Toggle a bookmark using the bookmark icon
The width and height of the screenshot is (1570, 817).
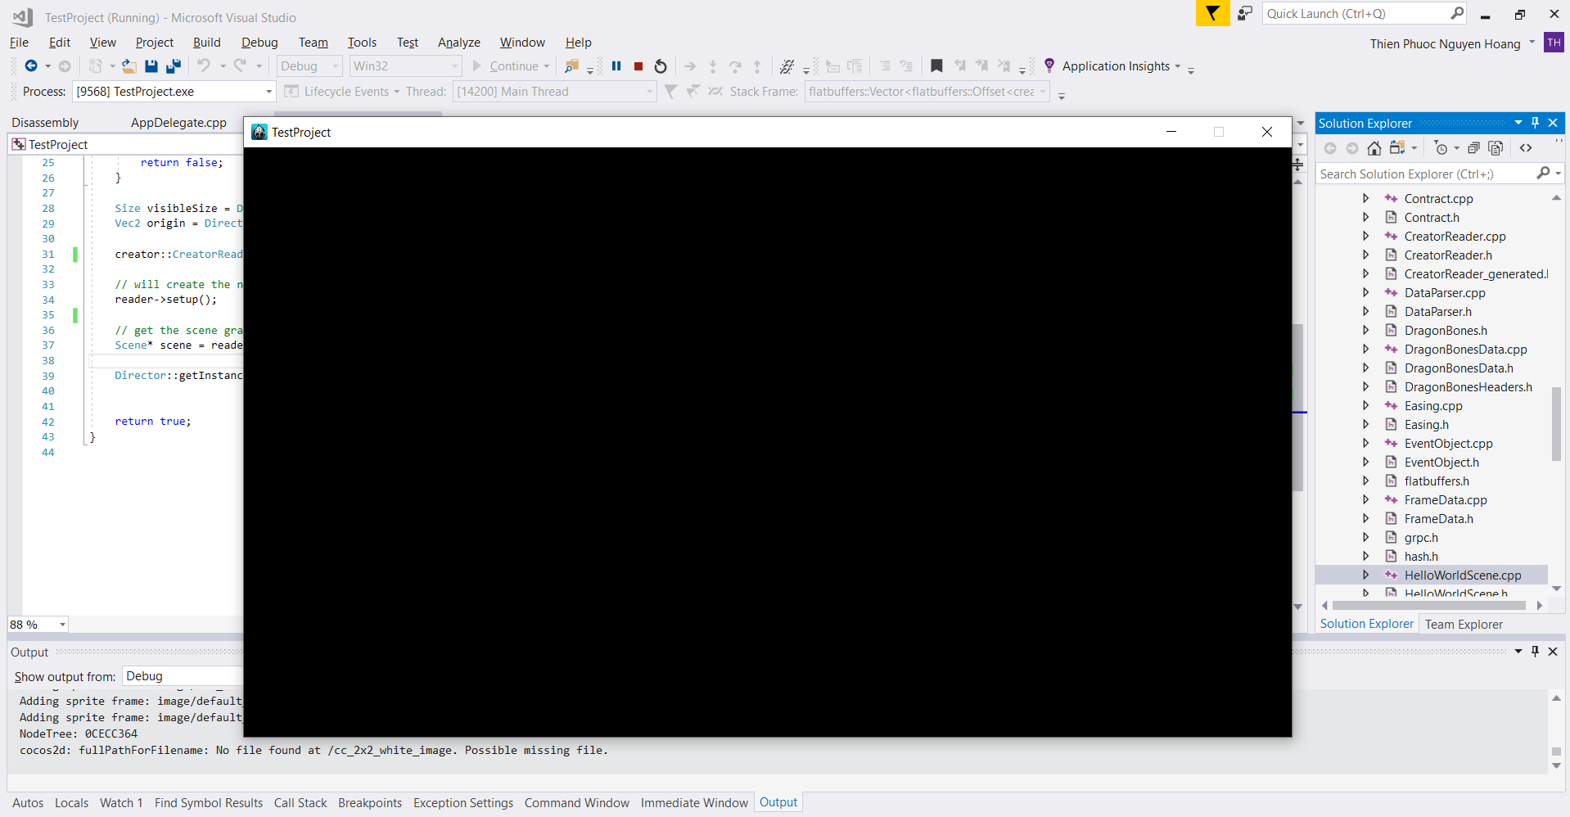click(x=936, y=66)
